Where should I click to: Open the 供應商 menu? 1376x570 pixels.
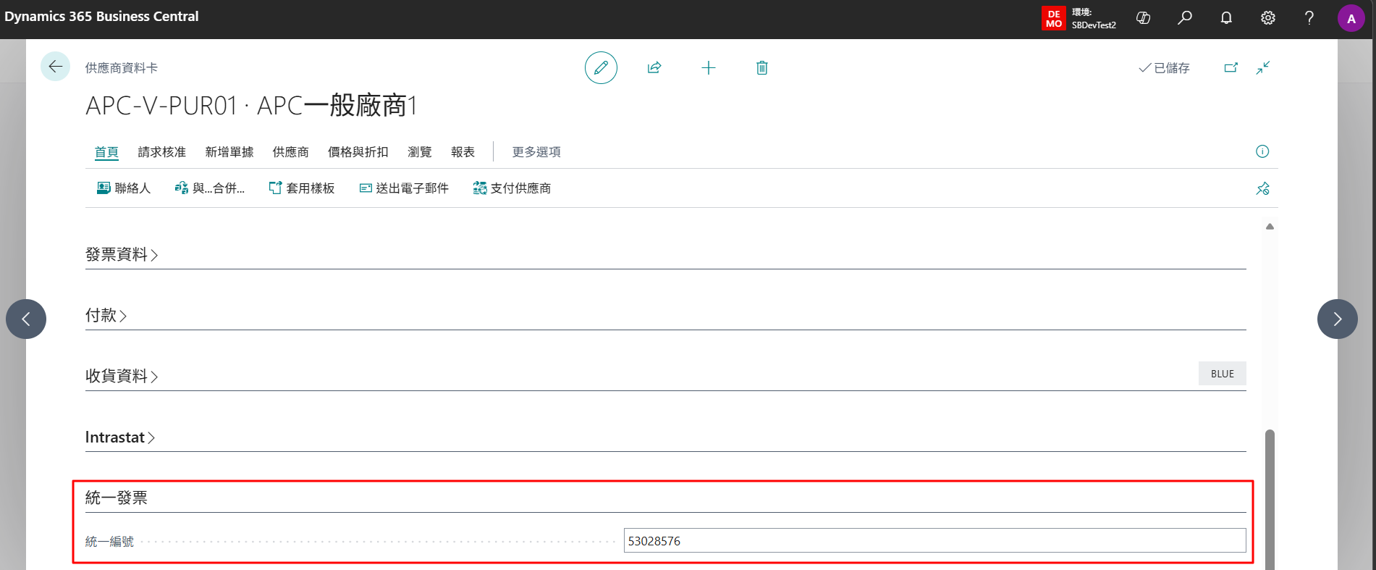tap(291, 152)
